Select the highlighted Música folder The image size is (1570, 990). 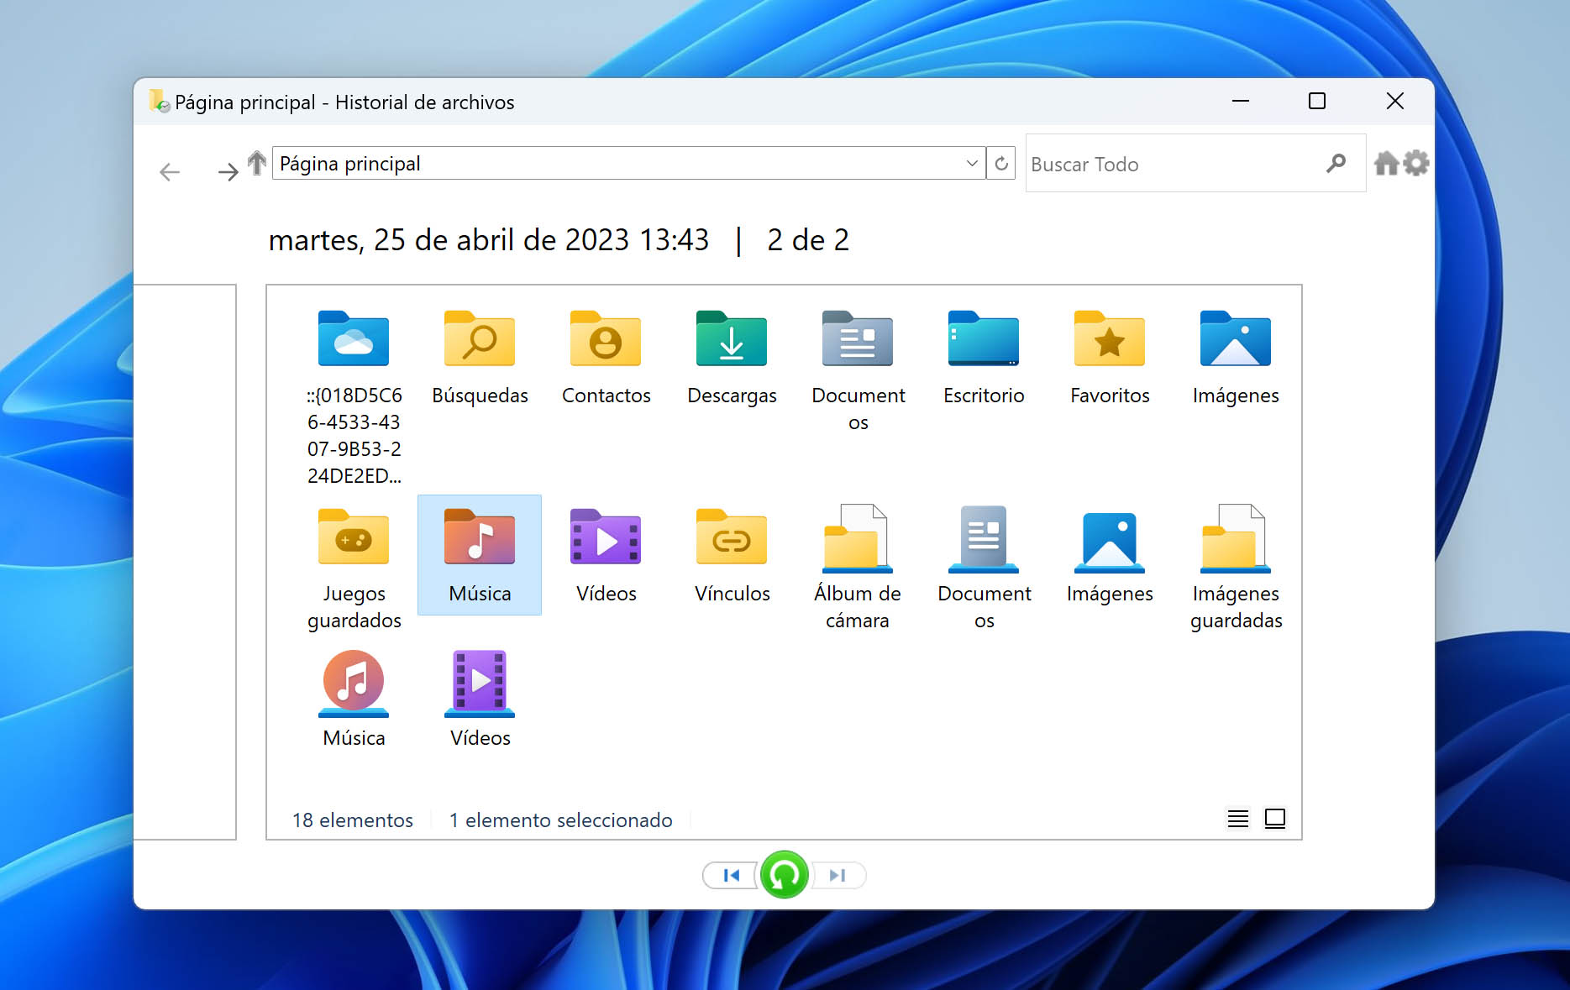point(480,555)
